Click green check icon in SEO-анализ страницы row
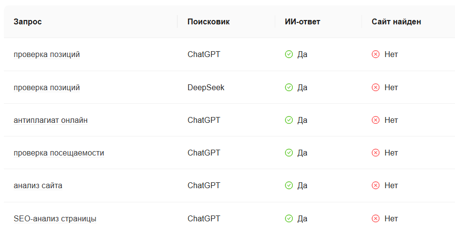Screen dimensions: 455x234 pos(289,218)
